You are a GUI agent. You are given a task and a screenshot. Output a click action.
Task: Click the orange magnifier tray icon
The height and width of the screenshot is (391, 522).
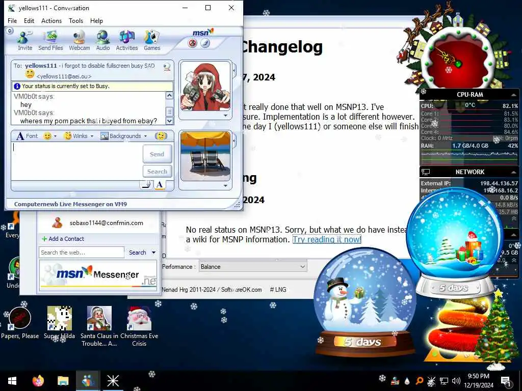click(x=420, y=381)
